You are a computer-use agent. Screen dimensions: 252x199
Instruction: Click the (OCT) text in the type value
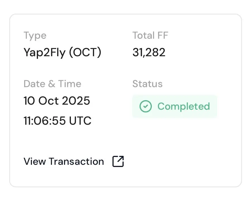click(x=85, y=53)
